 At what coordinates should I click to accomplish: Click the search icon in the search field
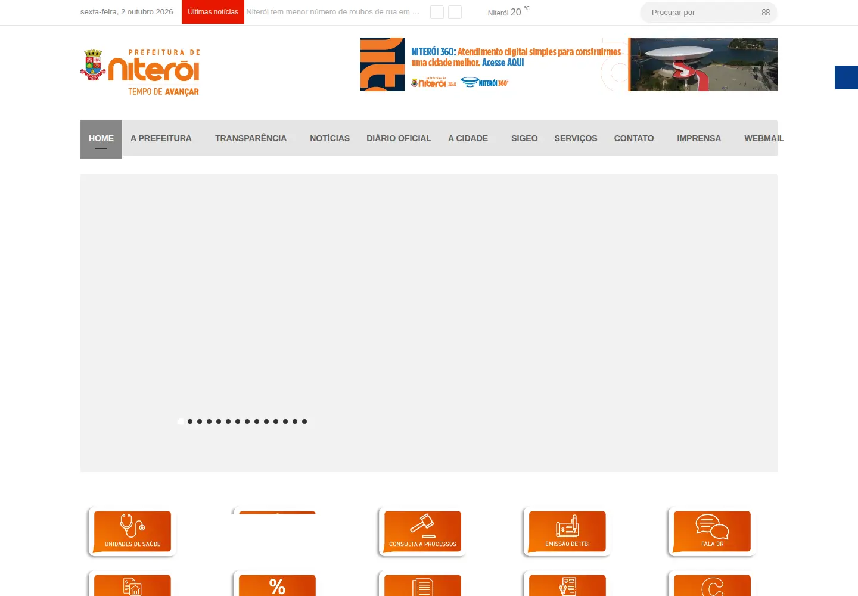(x=766, y=13)
